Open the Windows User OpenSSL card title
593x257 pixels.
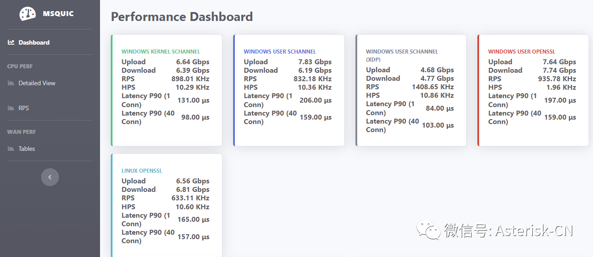point(522,52)
